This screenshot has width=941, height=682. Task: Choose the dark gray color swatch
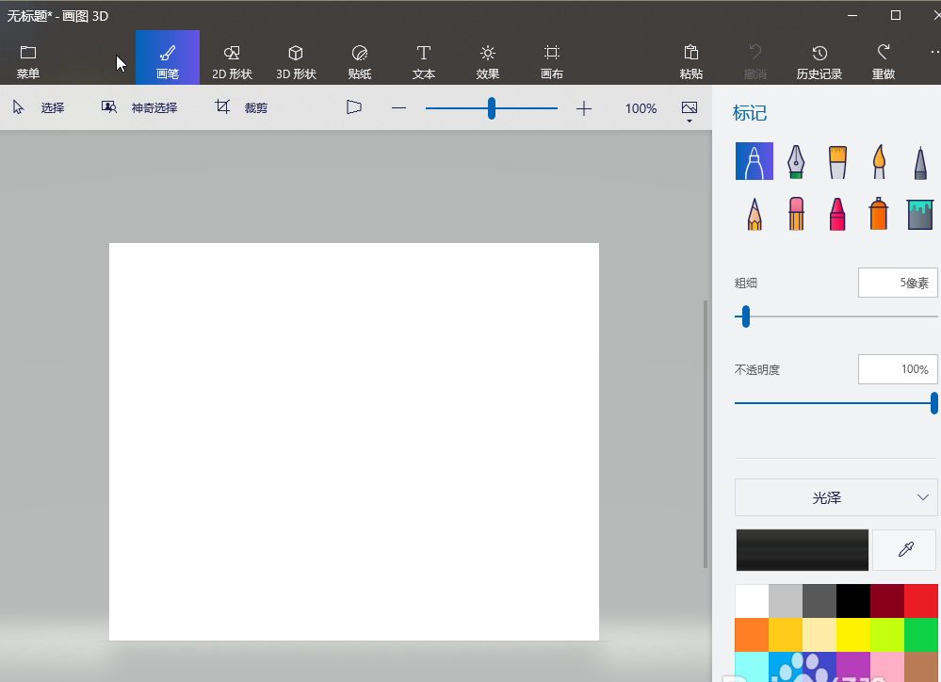click(819, 601)
